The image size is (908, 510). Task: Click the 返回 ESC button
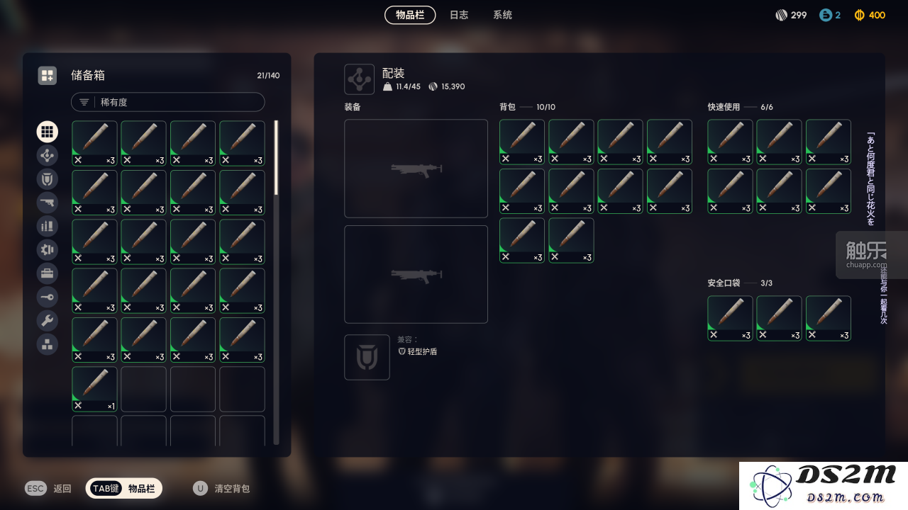[x=48, y=489]
